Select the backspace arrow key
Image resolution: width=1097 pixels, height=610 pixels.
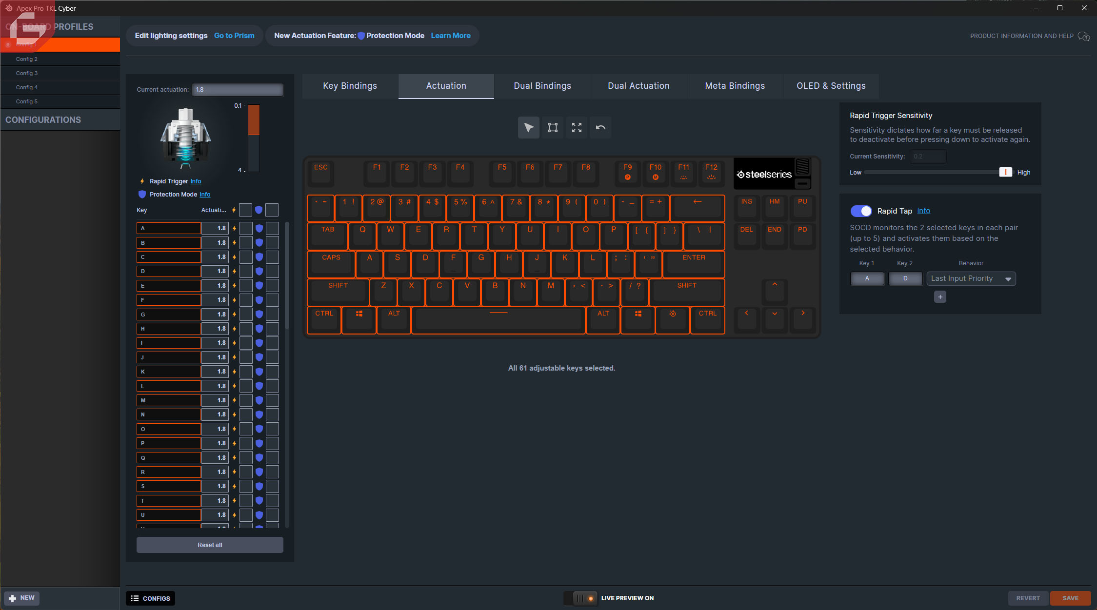(698, 208)
